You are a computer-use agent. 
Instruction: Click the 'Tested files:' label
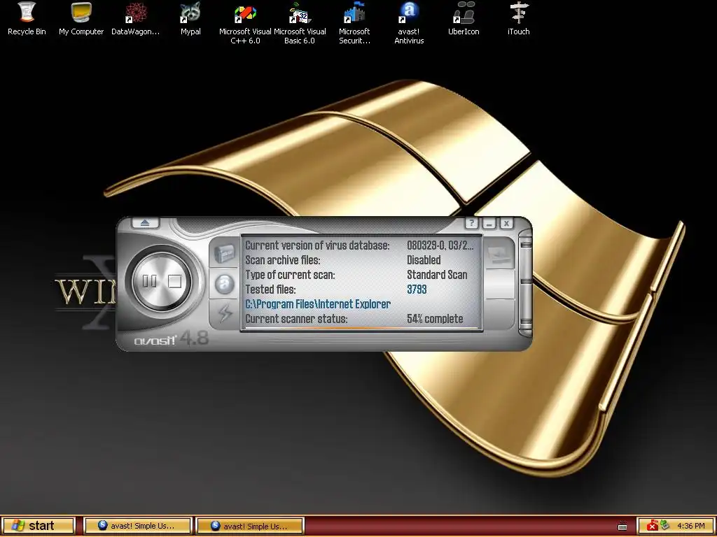pyautogui.click(x=270, y=289)
